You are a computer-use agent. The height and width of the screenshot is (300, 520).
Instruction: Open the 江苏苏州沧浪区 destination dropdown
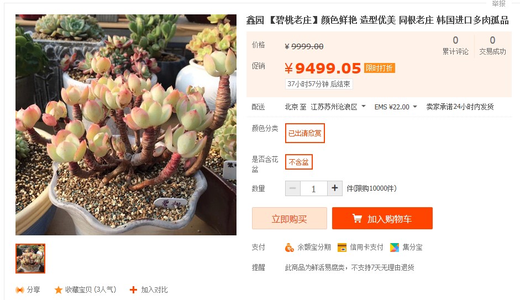click(338, 107)
